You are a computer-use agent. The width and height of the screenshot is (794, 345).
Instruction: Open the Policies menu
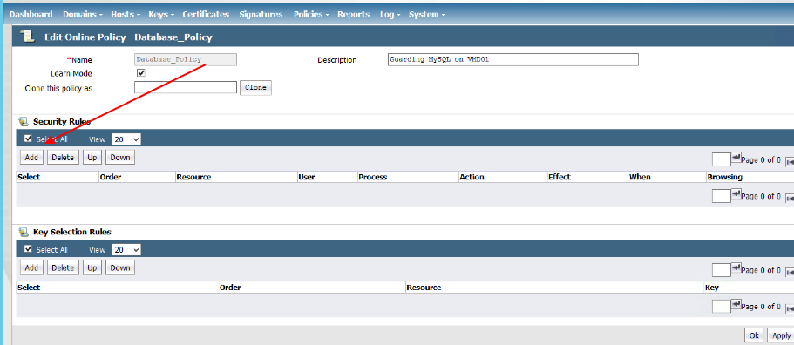(x=311, y=14)
